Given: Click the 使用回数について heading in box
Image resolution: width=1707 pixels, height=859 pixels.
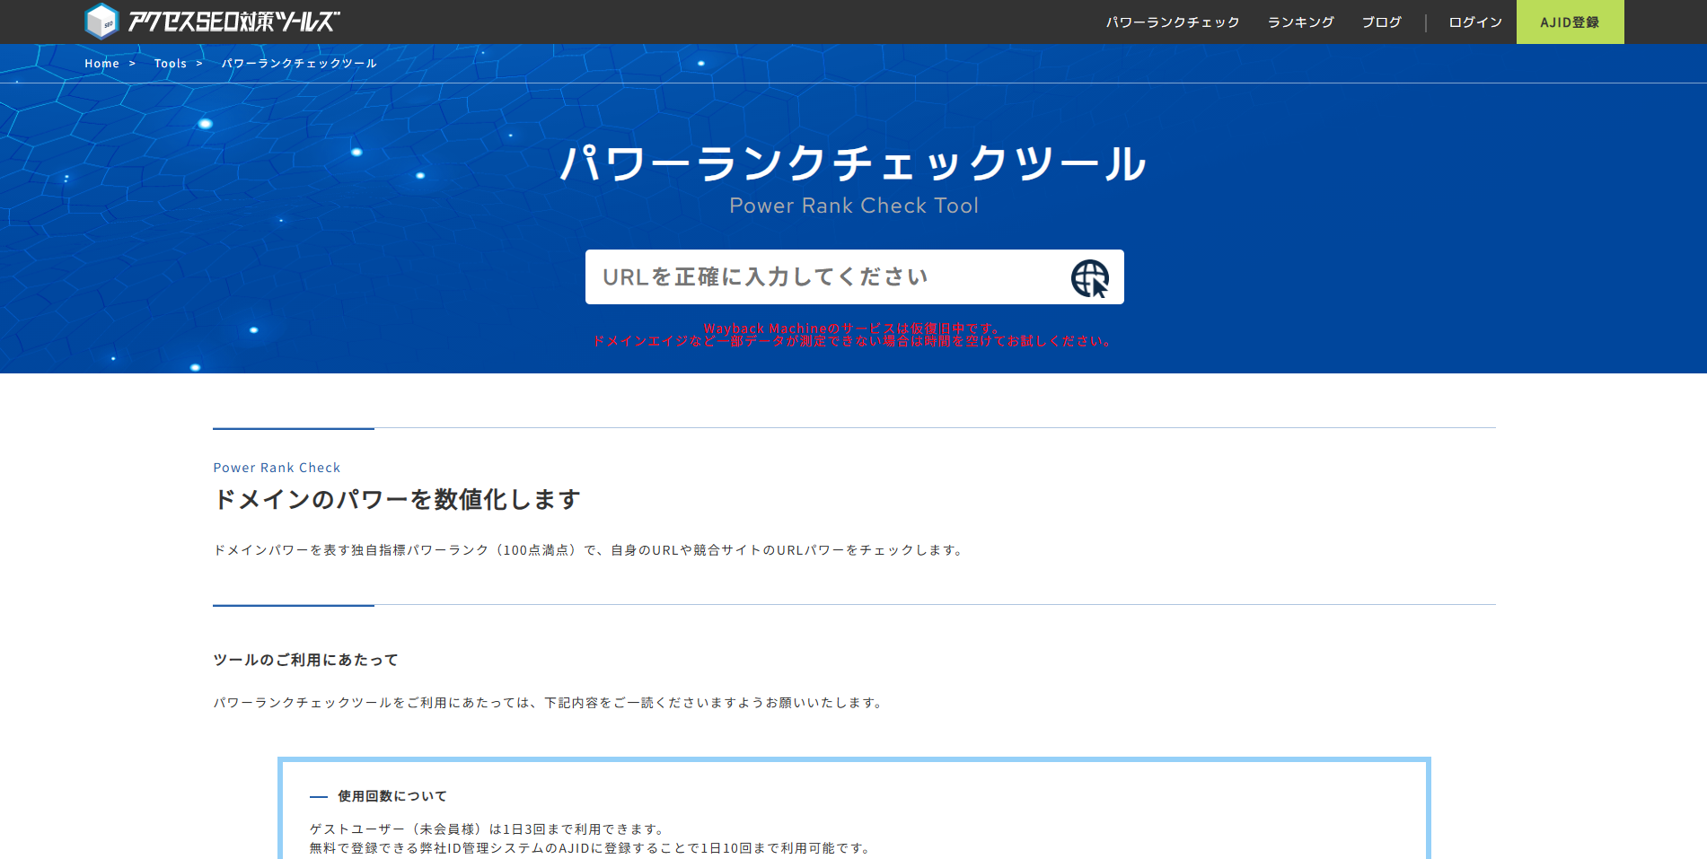Looking at the screenshot, I should pos(392,796).
